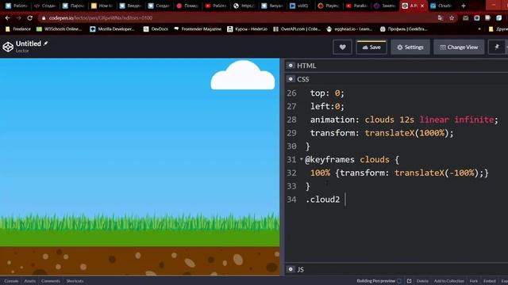Open the Assets panel

(x=30, y=281)
